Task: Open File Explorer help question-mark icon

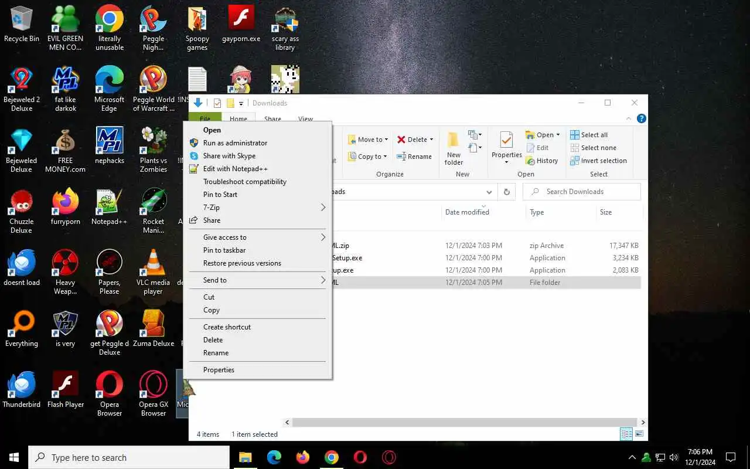Action: 641,118
